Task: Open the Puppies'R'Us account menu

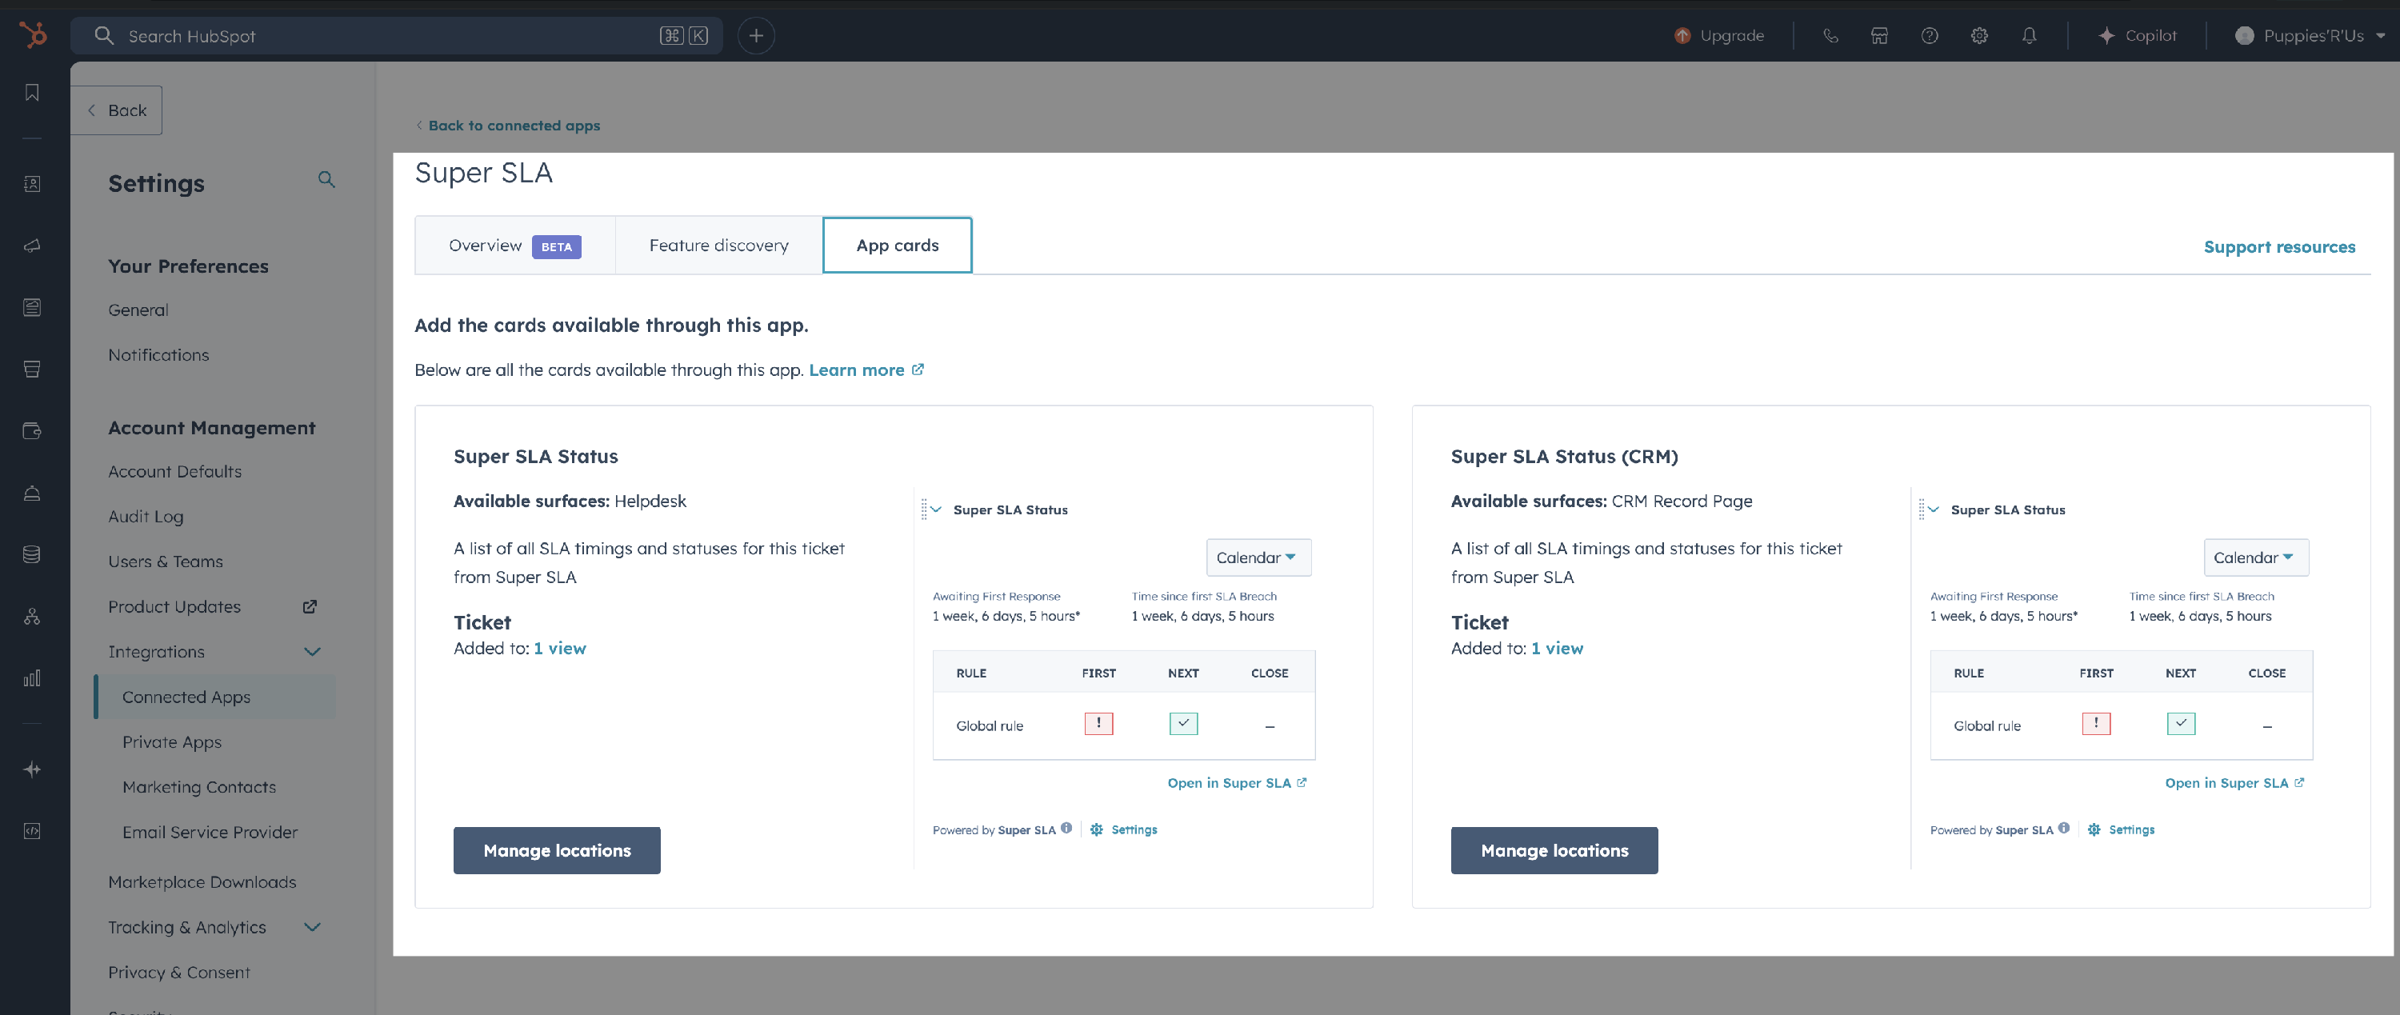Action: click(2310, 35)
